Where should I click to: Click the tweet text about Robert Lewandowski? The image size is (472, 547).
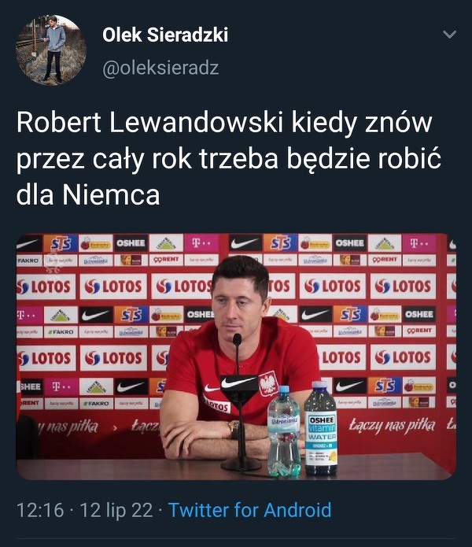tap(228, 158)
